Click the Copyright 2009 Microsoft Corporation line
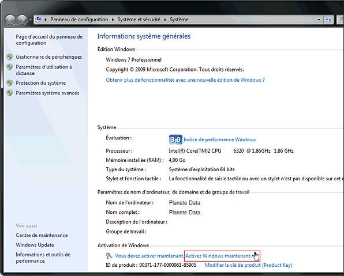344x276 pixels. click(x=175, y=70)
